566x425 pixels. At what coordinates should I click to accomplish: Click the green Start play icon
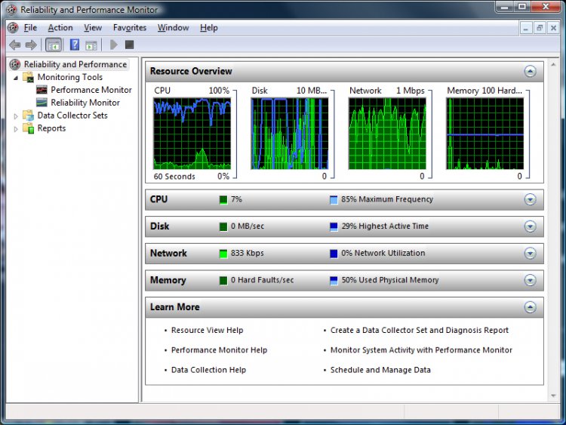pos(113,45)
